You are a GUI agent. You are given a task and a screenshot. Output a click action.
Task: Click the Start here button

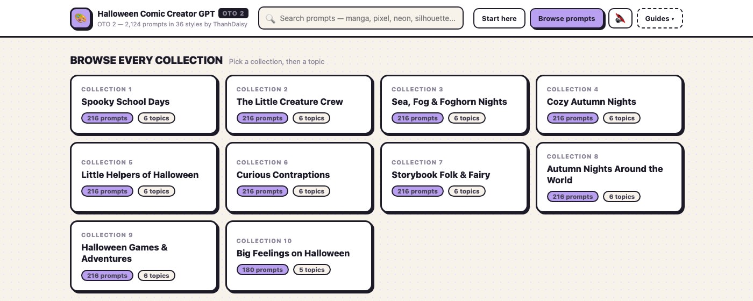click(499, 18)
